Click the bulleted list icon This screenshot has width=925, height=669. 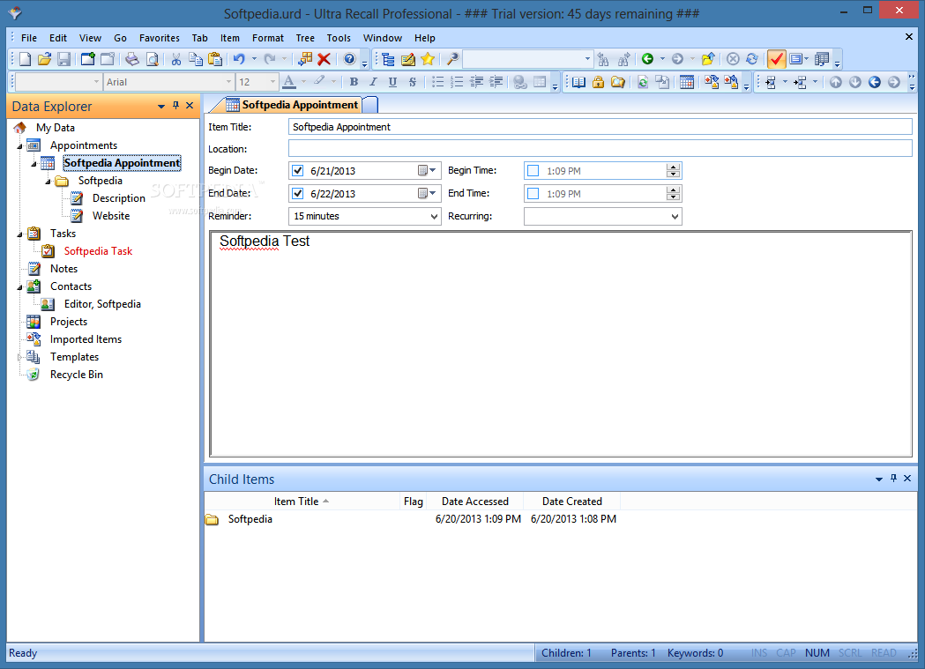[x=437, y=82]
